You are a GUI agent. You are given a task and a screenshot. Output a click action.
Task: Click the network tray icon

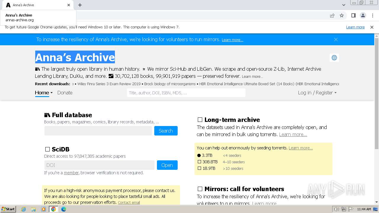pyautogui.click(x=344, y=209)
